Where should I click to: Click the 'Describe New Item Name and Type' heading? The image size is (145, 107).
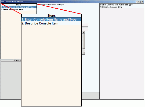point(50,5)
